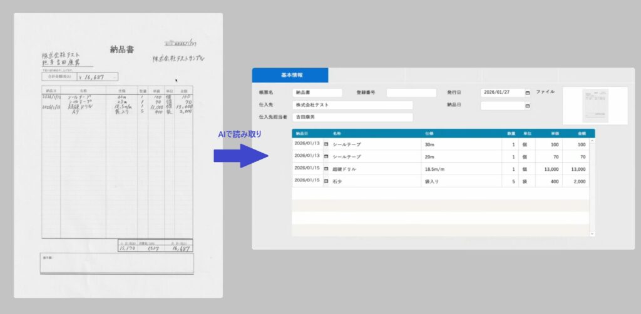Click the 仕入先 field with 株式会社テスト

tap(353, 105)
